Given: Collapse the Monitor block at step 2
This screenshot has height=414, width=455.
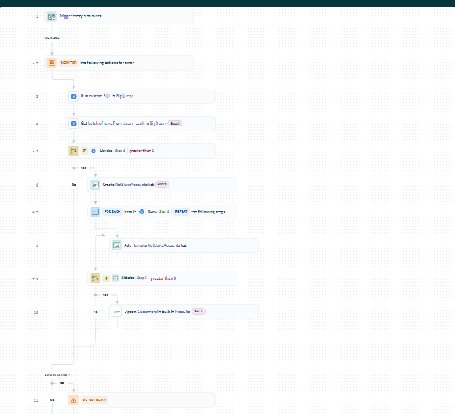Looking at the screenshot, I should [x=33, y=63].
